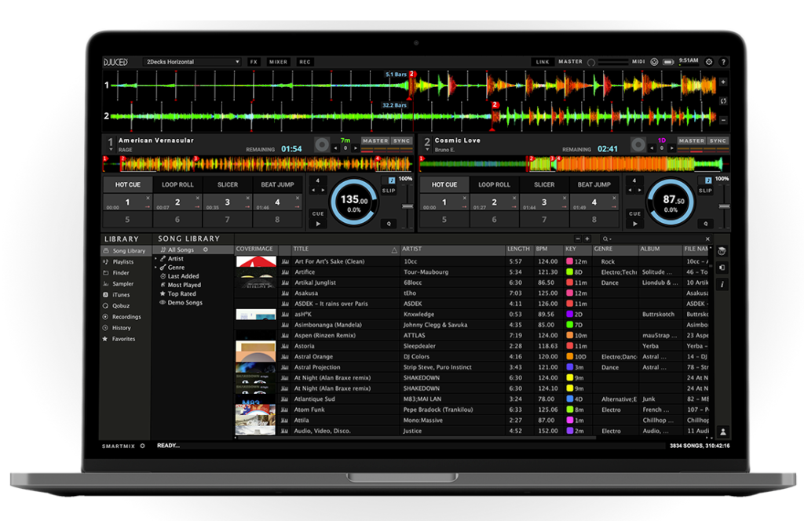Viewport: 804px width, 521px height.
Task: Activate the LINK button in the top bar
Action: pos(543,61)
